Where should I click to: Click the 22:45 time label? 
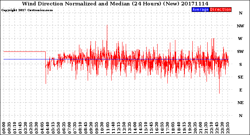point(217,128)
